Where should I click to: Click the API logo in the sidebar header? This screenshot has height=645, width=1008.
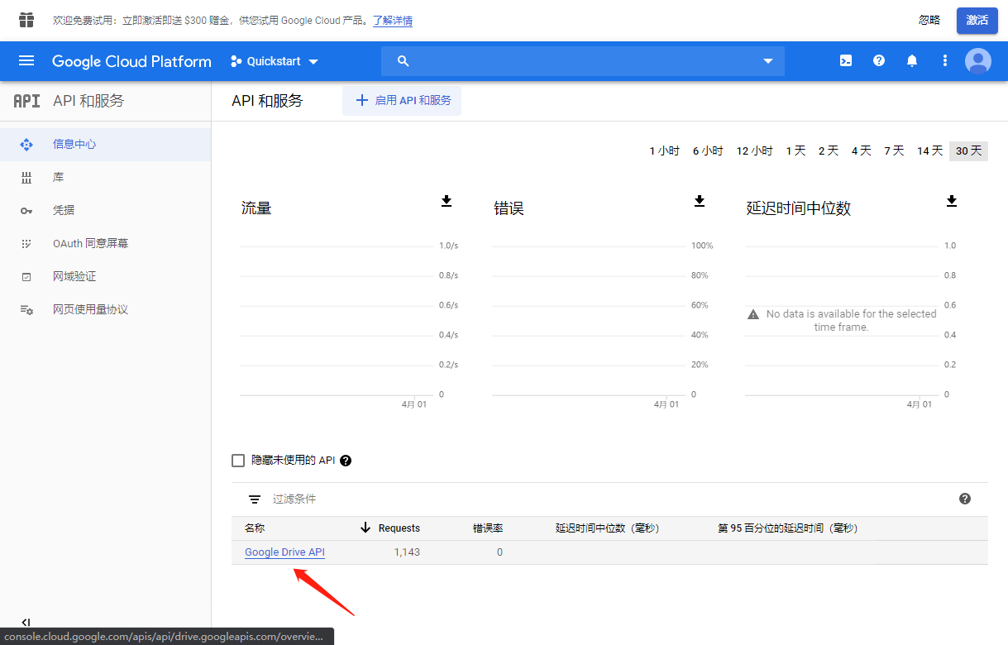26,101
